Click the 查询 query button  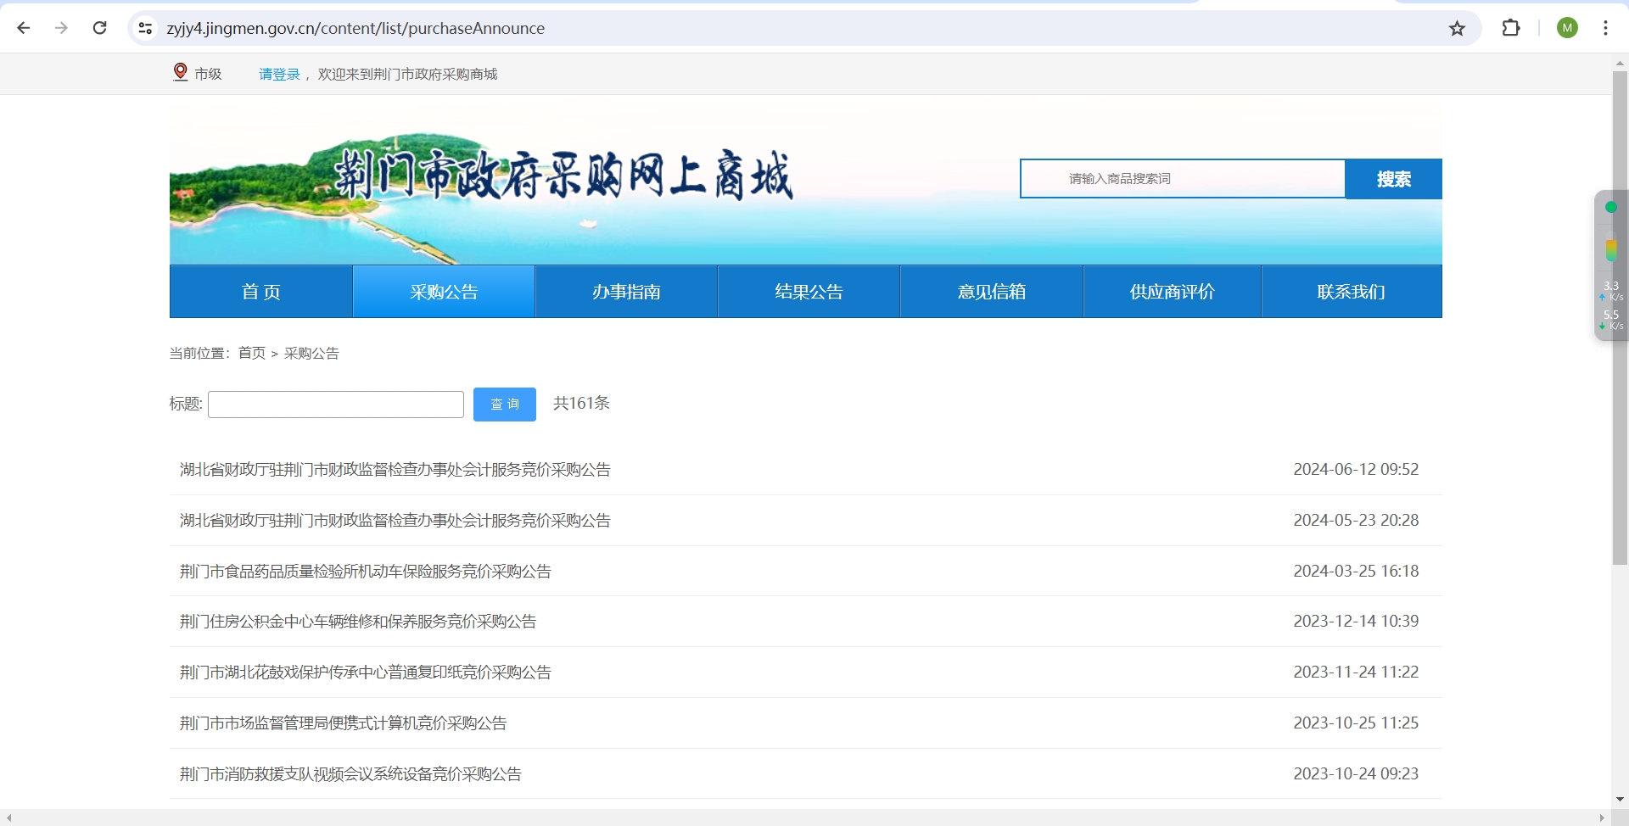click(x=505, y=405)
